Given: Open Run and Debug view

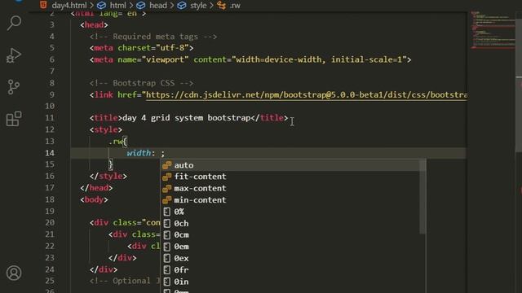Looking at the screenshot, I should (x=14, y=55).
